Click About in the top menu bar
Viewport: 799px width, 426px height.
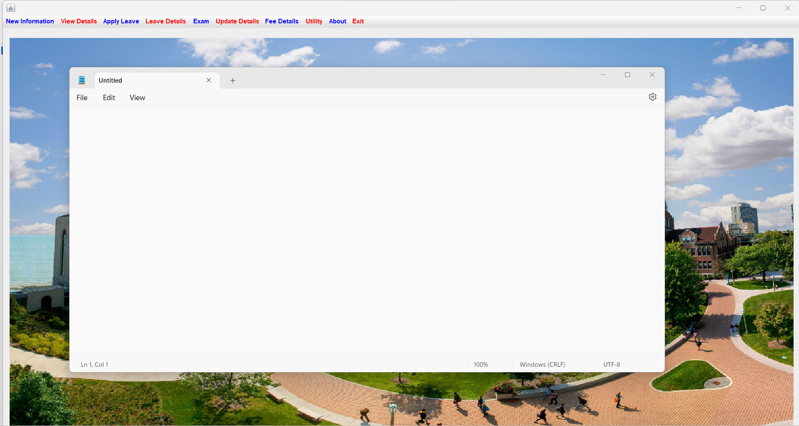click(x=337, y=21)
